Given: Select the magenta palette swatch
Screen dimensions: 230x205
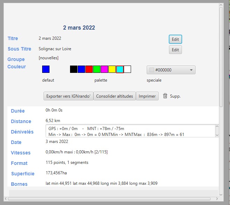Looking at the screenshot, I should click(104, 69).
